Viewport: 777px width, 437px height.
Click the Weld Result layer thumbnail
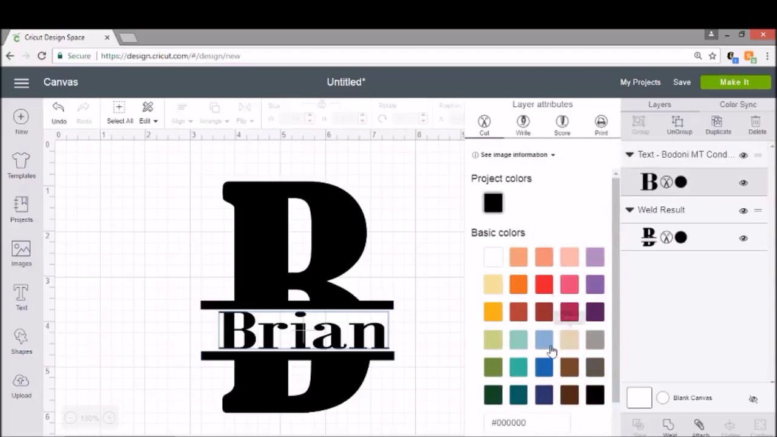pos(649,237)
